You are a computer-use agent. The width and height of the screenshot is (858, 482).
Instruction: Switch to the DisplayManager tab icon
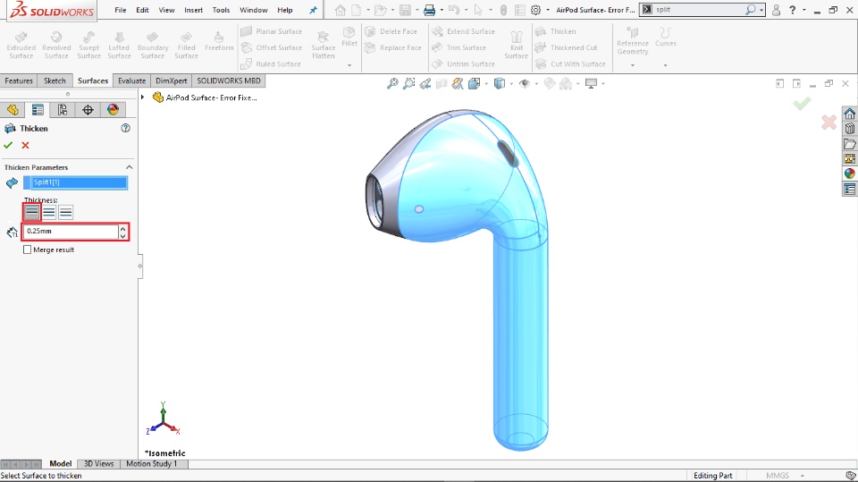click(113, 110)
